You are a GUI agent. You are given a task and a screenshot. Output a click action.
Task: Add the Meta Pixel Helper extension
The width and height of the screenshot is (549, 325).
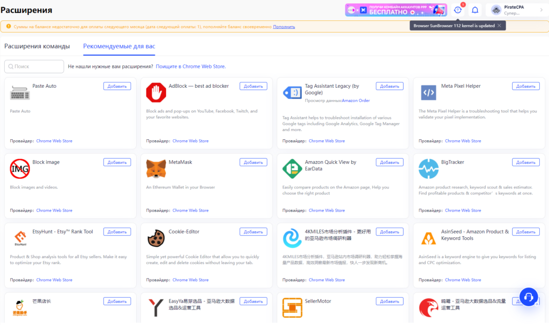(x=526, y=86)
